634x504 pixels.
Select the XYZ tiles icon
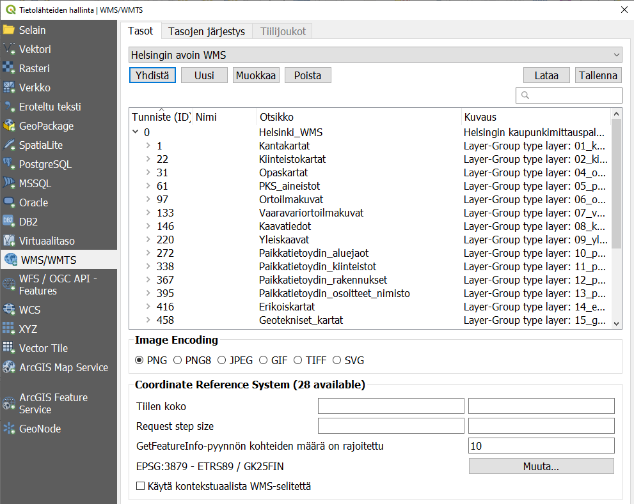pos(9,329)
